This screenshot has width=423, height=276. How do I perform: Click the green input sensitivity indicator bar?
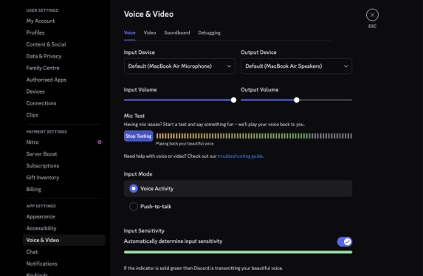[x=238, y=252]
